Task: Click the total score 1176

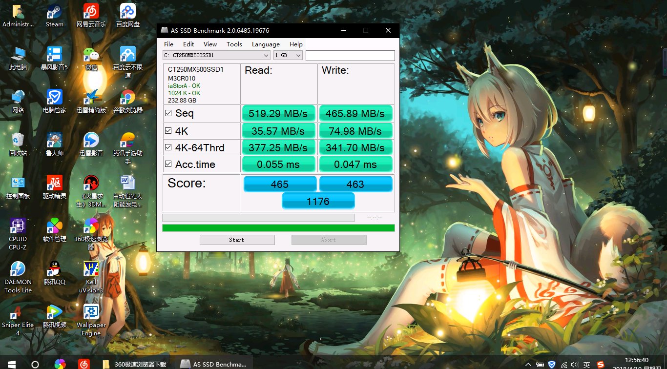Action: tap(318, 201)
